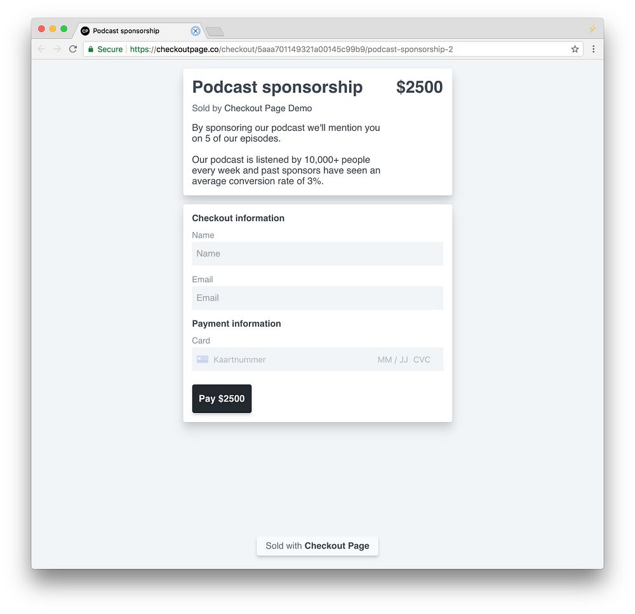635x614 pixels.
Task: Open the Chrome three-dot menu
Action: tap(593, 49)
